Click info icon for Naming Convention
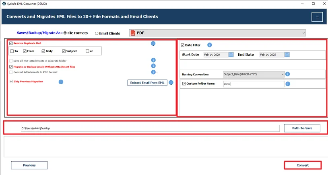Image resolution: width=328 pixels, height=175 pixels. coord(288,74)
